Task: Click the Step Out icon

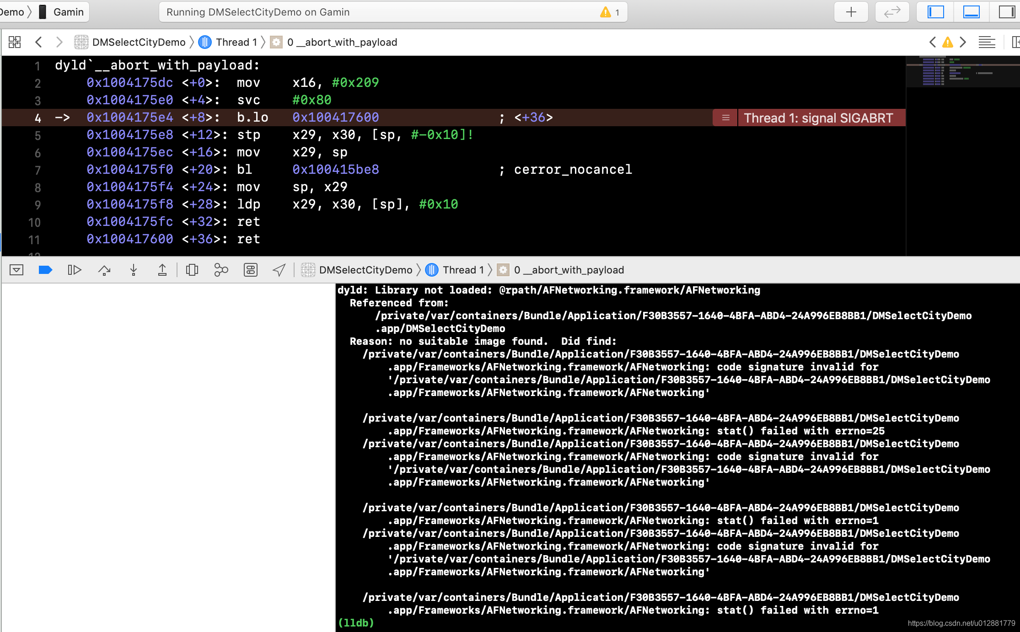Action: [x=162, y=270]
